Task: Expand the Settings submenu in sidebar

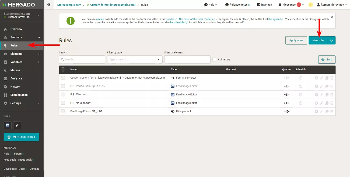Action: tap(39, 103)
